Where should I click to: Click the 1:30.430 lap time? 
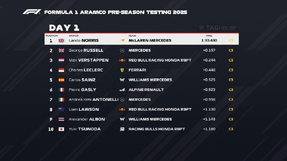pyautogui.click(x=209, y=40)
